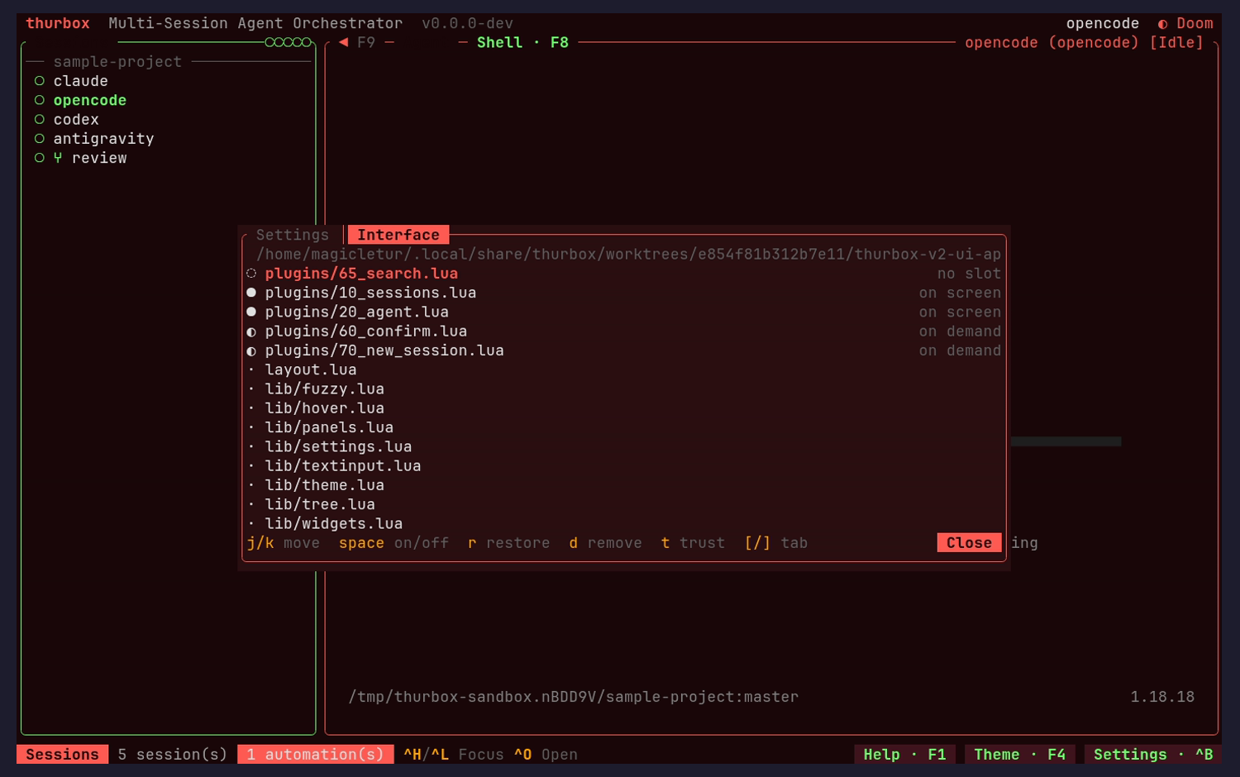Click the half-moon theme icon beside Doom
This screenshot has height=777, width=1240.
click(x=1162, y=24)
